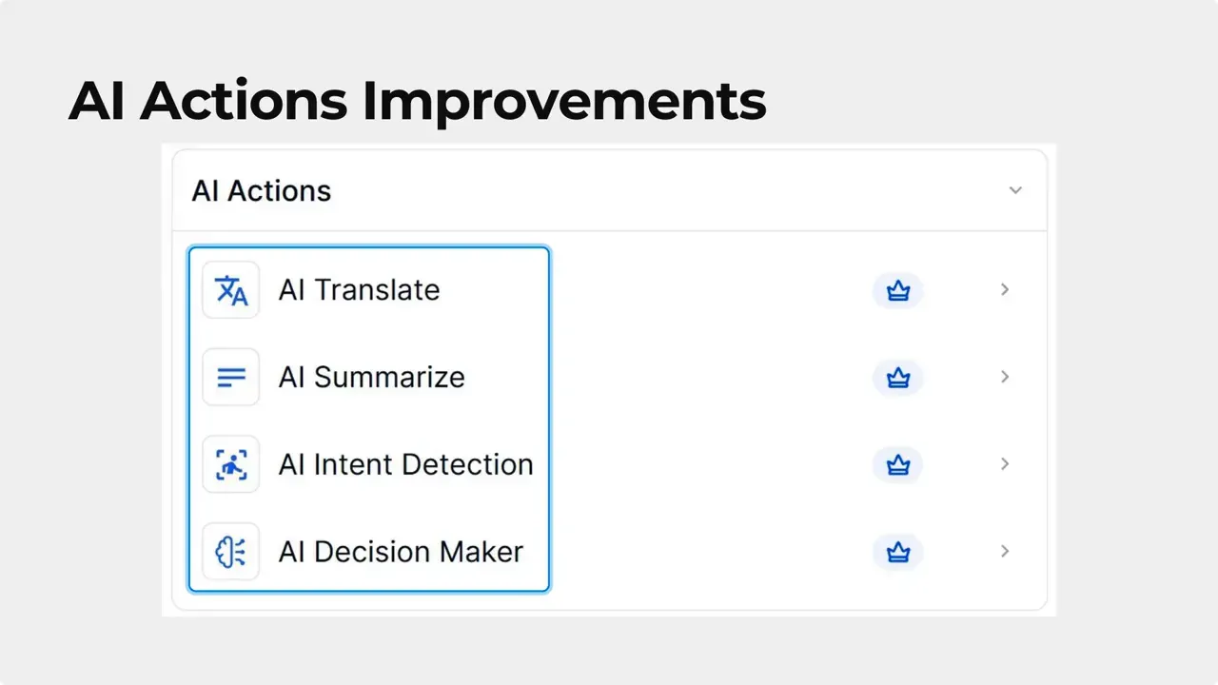Select the AI Summarize action
The image size is (1218, 685).
[371, 377]
